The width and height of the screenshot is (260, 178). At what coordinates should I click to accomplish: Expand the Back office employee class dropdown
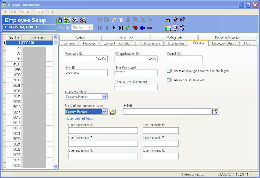coord(104,112)
